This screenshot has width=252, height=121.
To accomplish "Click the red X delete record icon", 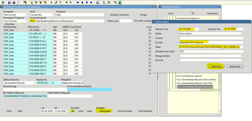I will coord(41,2).
